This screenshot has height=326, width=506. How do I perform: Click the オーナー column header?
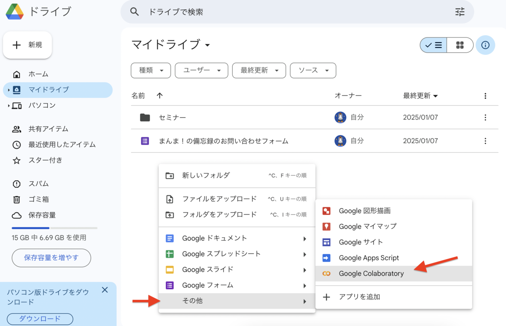pos(348,96)
